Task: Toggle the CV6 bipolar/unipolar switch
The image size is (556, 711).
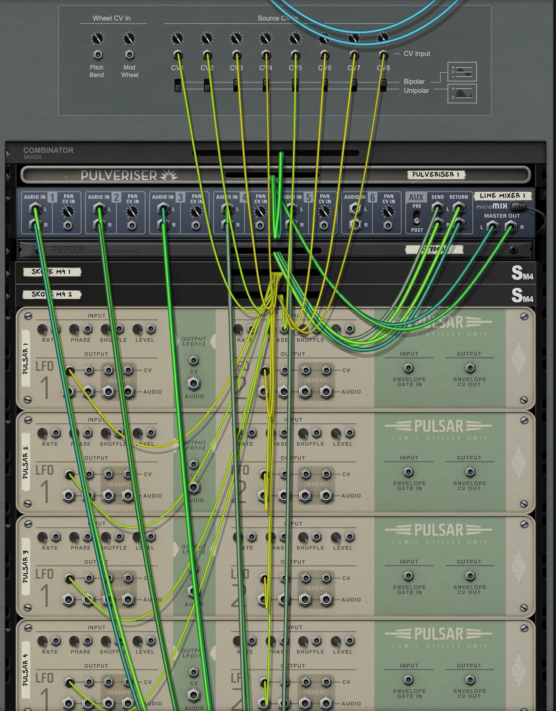Action: [x=325, y=85]
